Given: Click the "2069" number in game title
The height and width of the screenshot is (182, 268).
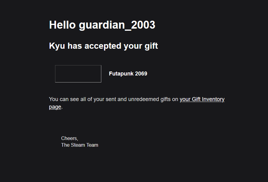Looking at the screenshot, I should [141, 74].
